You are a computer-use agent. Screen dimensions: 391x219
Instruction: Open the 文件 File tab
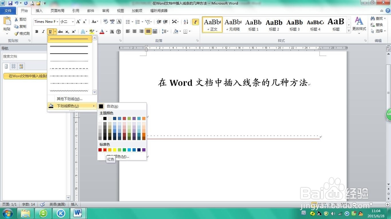(8, 11)
